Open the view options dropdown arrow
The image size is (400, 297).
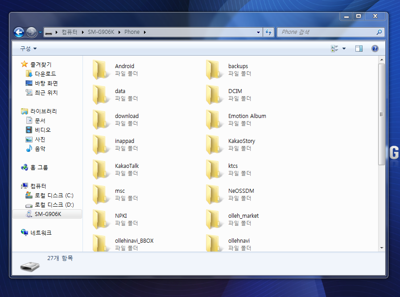tap(344, 49)
